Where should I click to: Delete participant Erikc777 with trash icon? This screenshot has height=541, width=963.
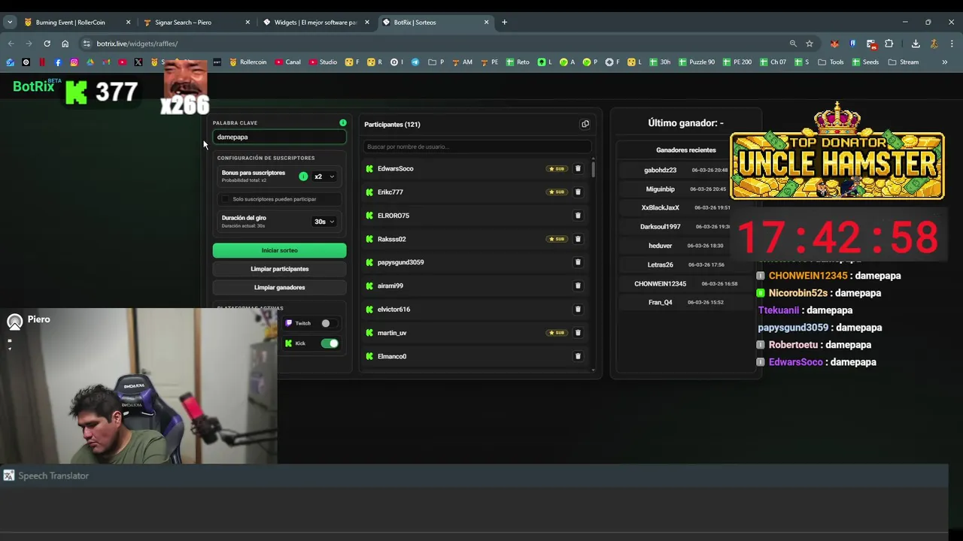point(578,192)
